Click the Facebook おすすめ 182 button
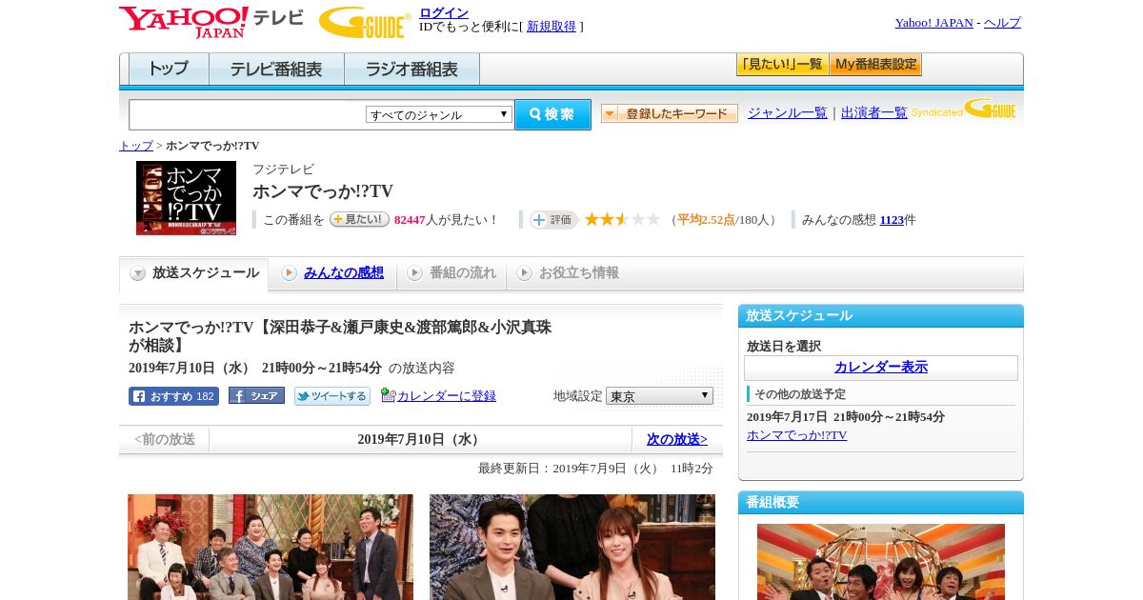The height and width of the screenshot is (600, 1143). click(x=173, y=396)
